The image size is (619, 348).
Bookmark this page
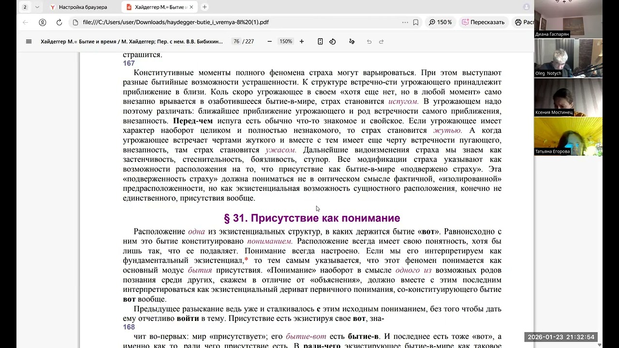click(415, 22)
